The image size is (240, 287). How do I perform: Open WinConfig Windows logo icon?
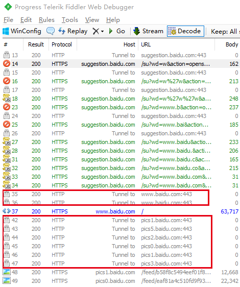point(6,31)
